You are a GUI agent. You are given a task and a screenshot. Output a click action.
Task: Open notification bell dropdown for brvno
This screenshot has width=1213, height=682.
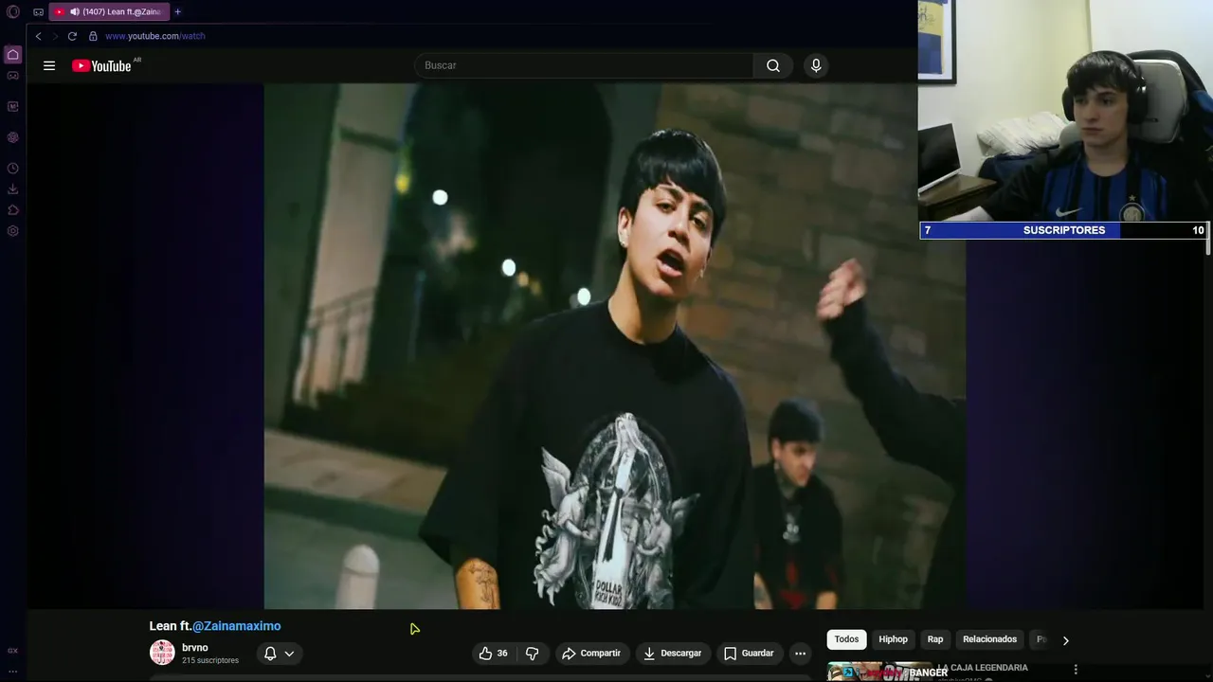click(279, 654)
